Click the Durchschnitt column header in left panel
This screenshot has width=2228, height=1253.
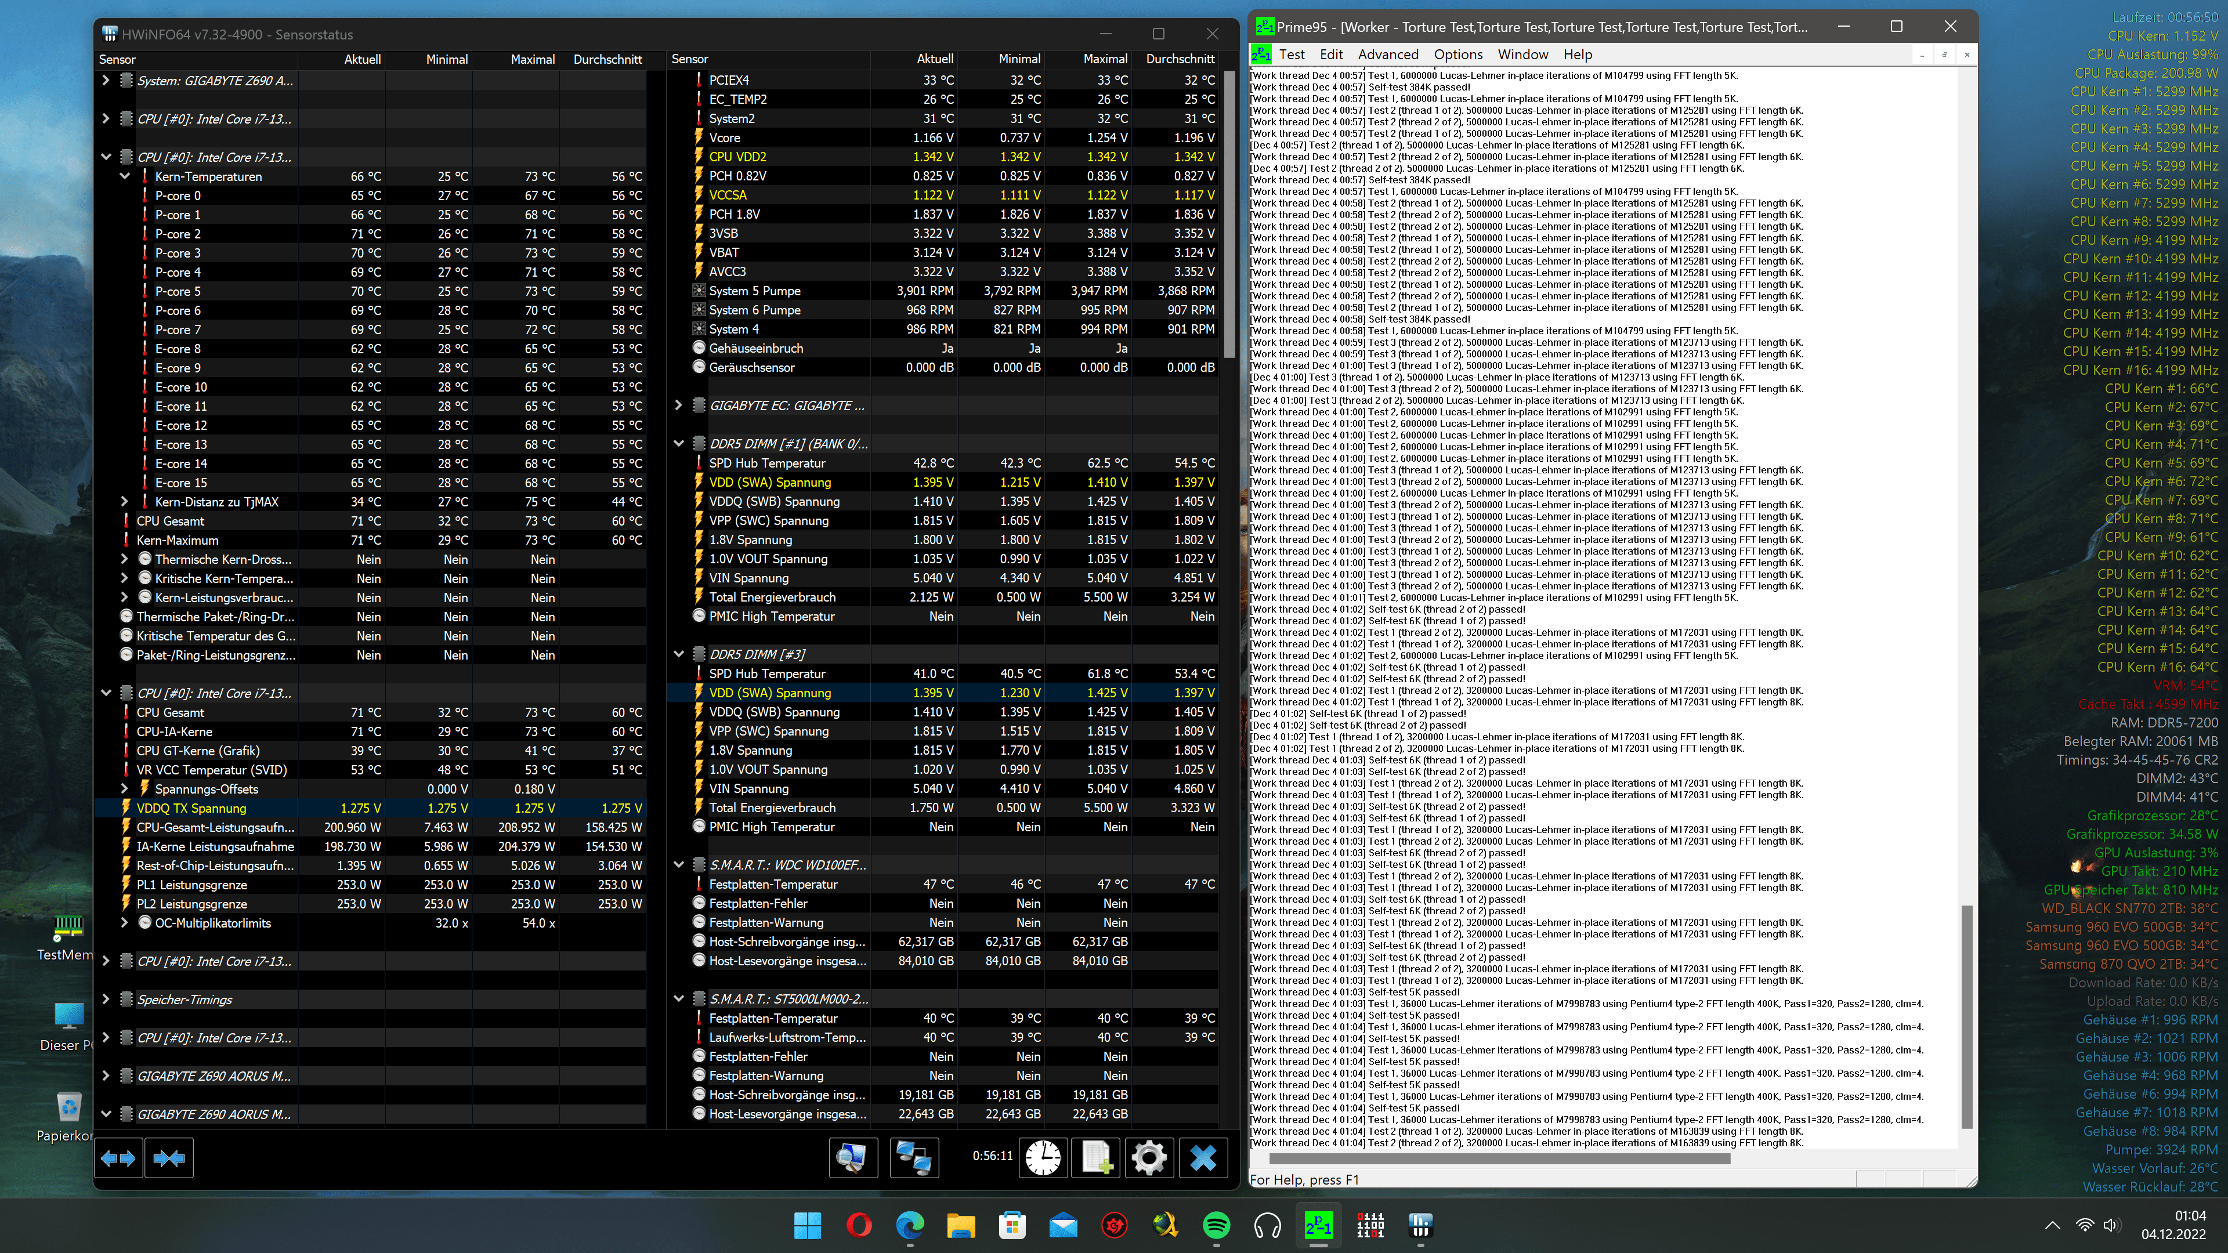tap(607, 60)
